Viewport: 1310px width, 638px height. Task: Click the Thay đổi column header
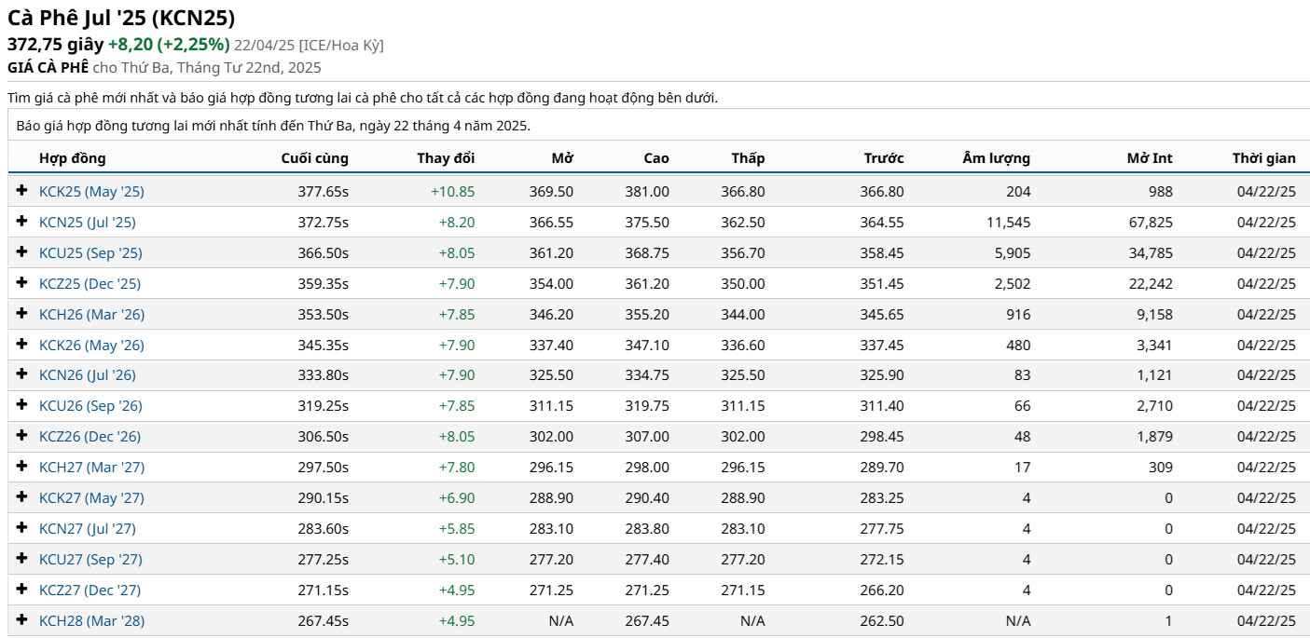pos(446,158)
